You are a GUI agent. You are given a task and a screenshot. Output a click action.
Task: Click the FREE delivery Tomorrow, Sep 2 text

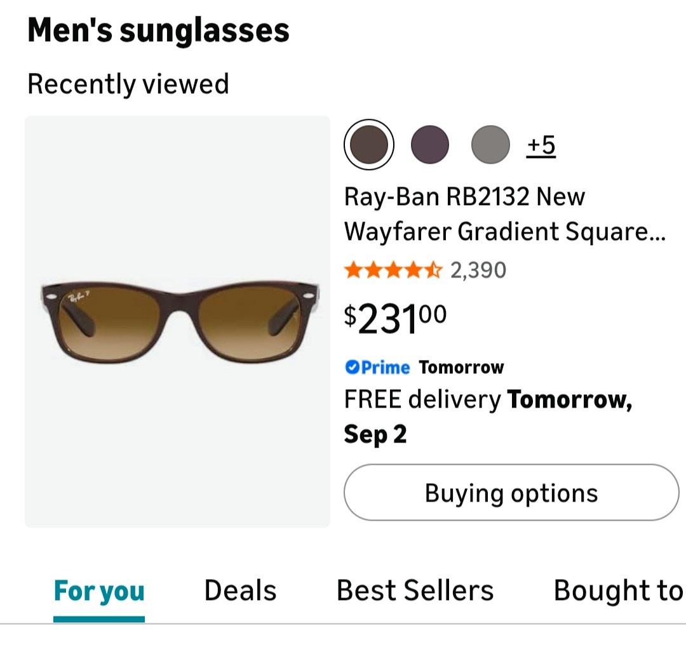tap(488, 417)
